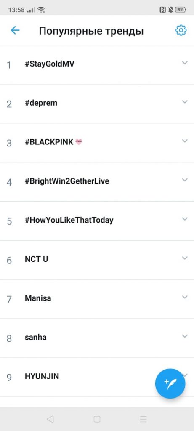
Task: Tap the NFC status bar icon
Action: pyautogui.click(x=162, y=10)
